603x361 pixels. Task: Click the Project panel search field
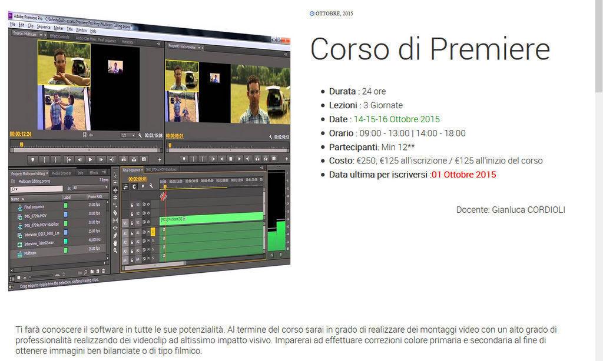point(37,189)
